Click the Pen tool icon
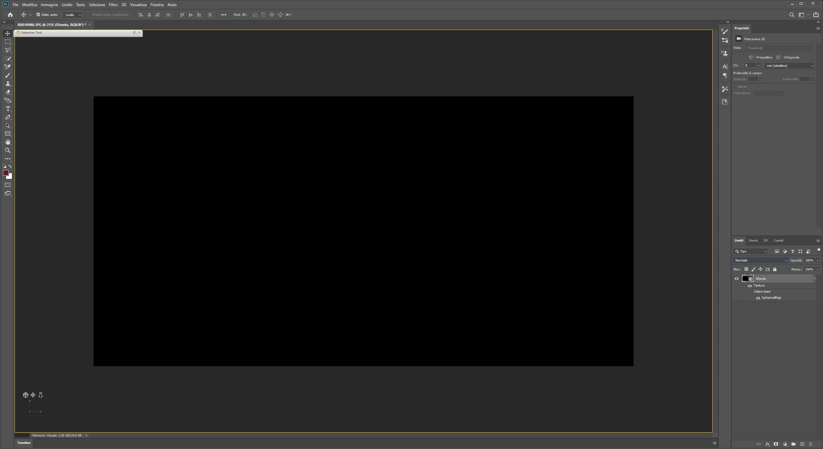 coord(8,117)
